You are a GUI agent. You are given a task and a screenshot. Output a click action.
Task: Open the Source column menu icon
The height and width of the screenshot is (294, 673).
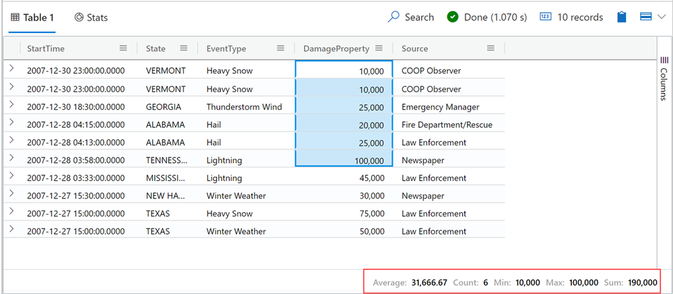[x=490, y=48]
